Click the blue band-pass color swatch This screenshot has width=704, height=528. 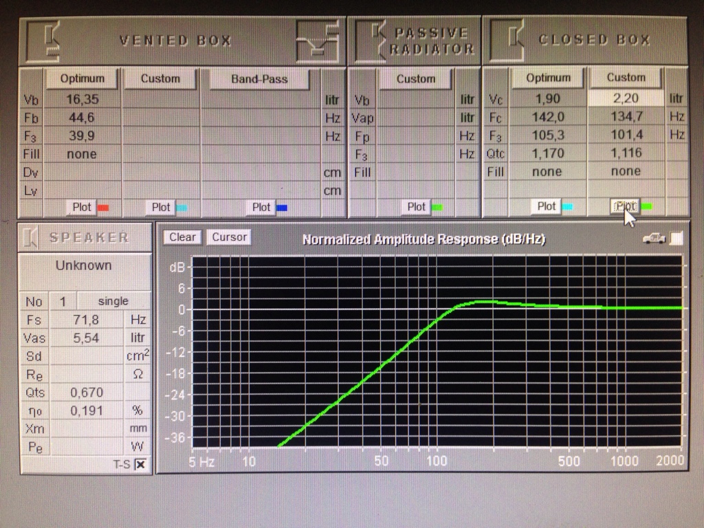tap(282, 208)
